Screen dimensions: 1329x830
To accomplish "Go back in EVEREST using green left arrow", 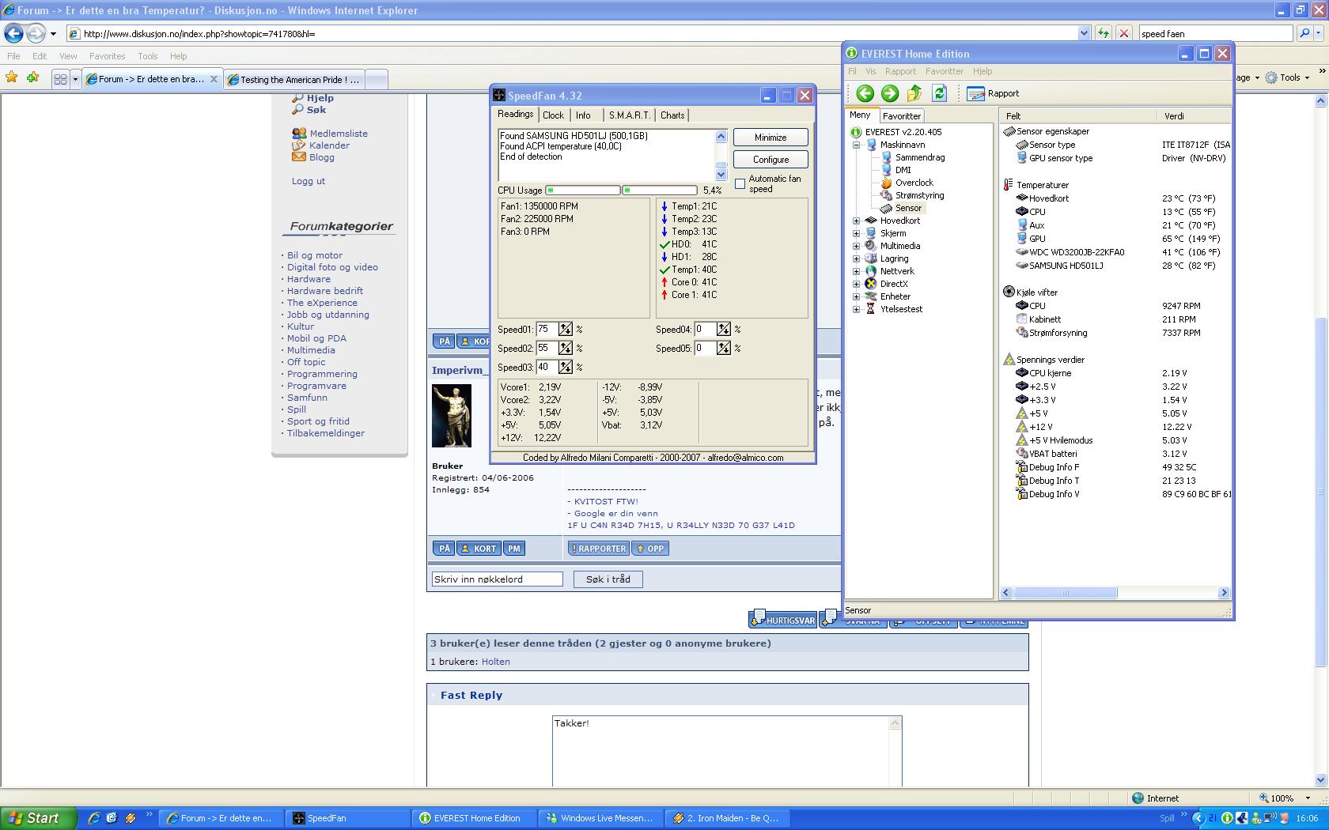I will coord(865,93).
